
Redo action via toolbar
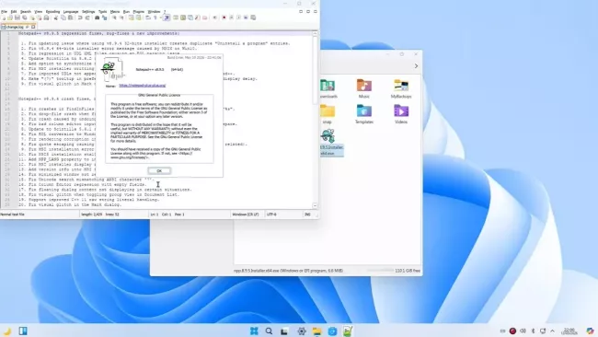87,17
